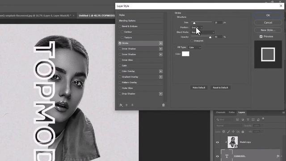Click the type layers filter icon
This screenshot has width=286, height=161.
pos(248,120)
